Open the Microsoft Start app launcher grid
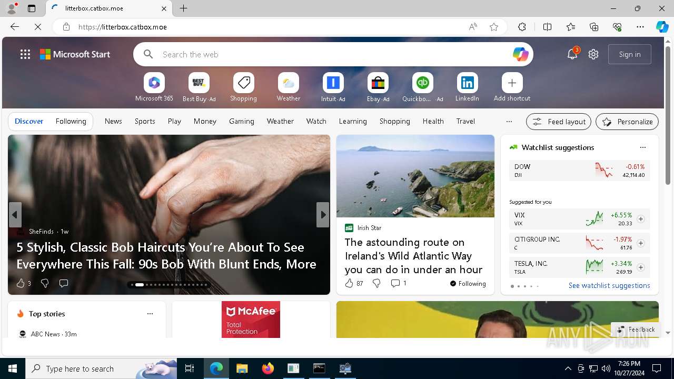This screenshot has width=674, height=379. tap(25, 54)
